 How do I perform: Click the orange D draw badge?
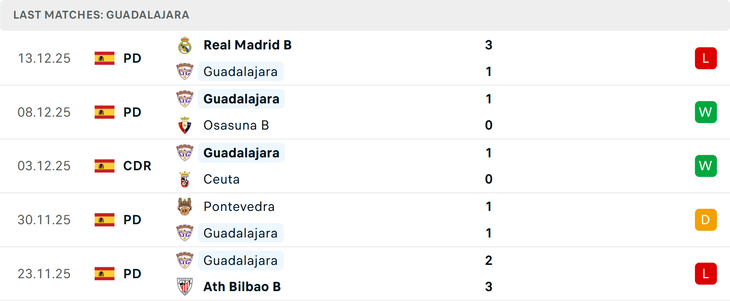pos(706,220)
